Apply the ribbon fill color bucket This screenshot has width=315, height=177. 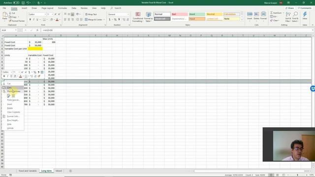click(51, 20)
